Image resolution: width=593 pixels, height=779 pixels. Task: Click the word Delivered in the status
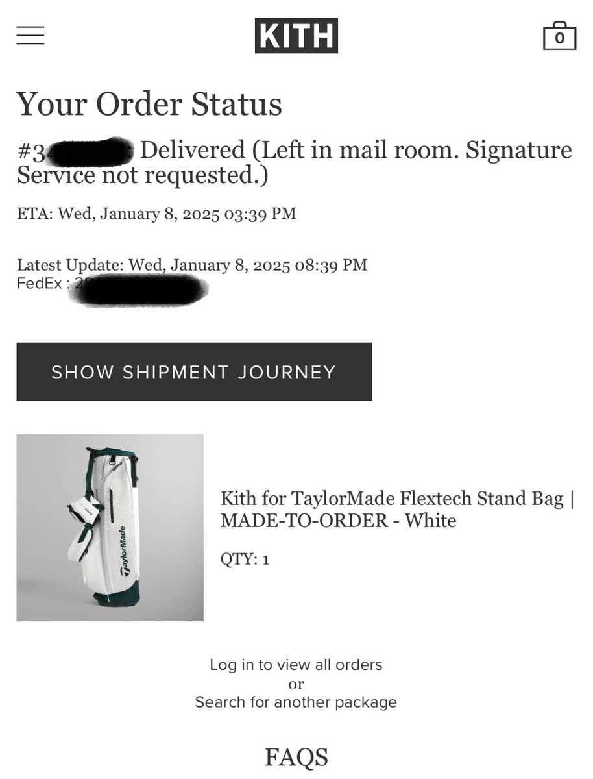point(192,151)
